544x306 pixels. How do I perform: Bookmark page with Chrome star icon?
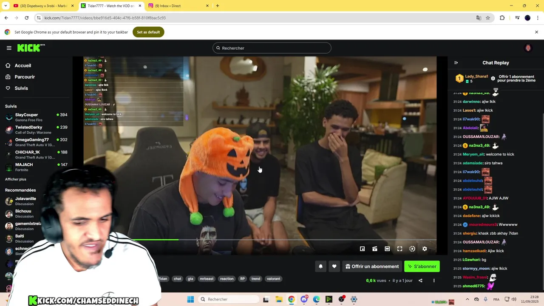point(488,18)
